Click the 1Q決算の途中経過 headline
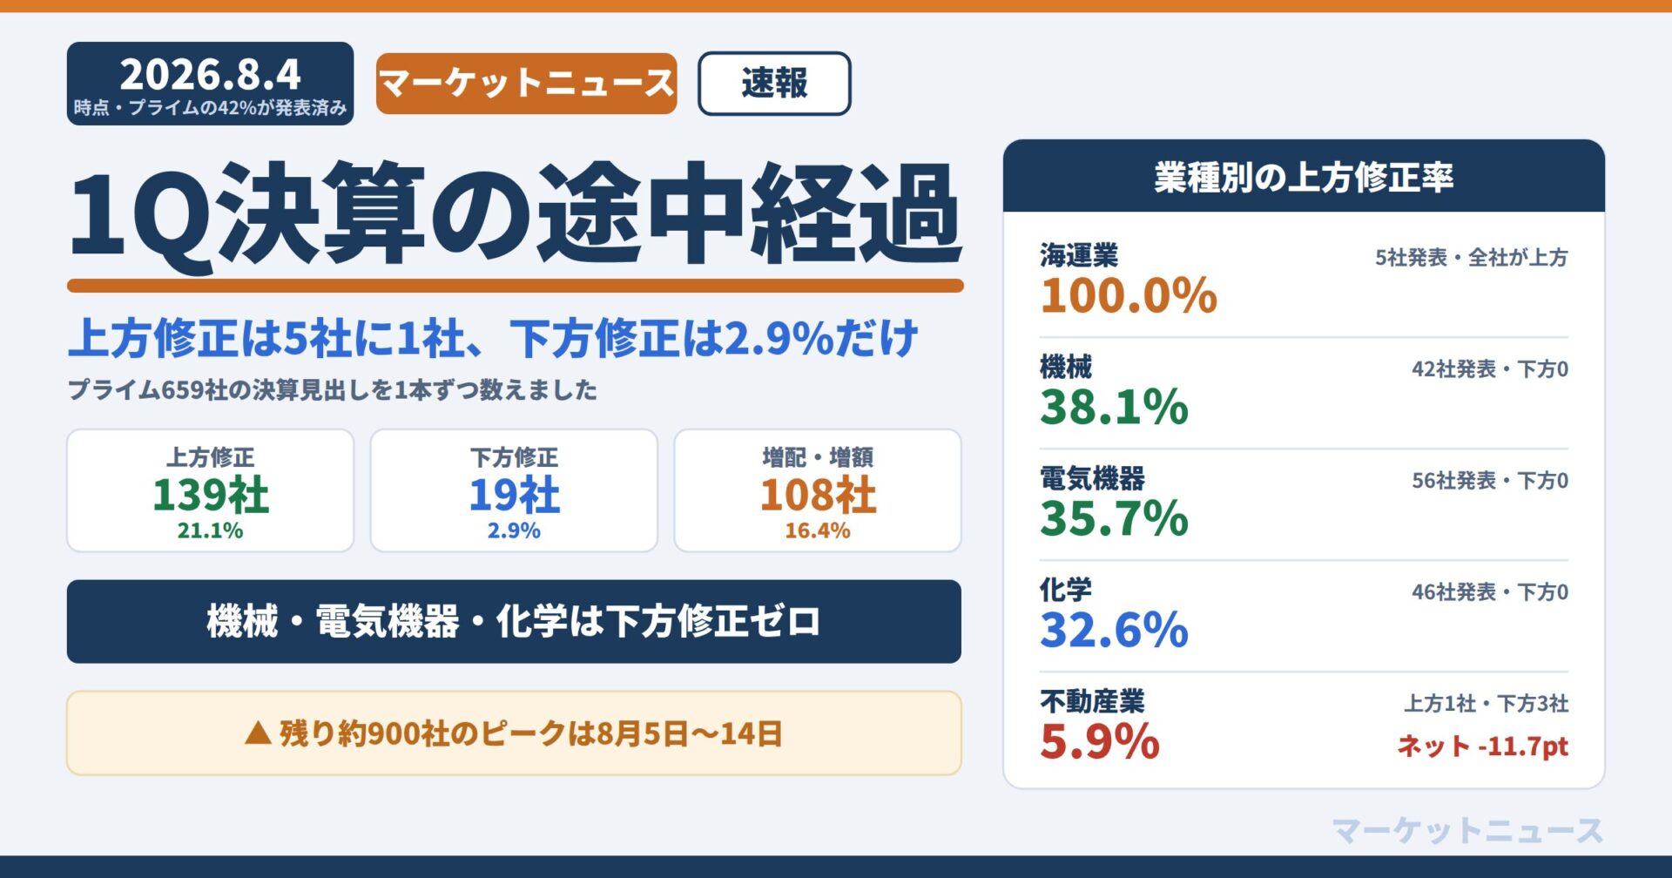 (x=515, y=213)
